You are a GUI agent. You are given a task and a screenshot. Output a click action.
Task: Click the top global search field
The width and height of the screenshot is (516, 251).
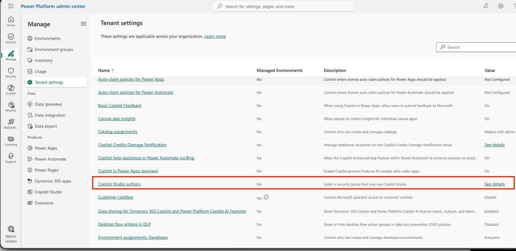click(x=284, y=6)
